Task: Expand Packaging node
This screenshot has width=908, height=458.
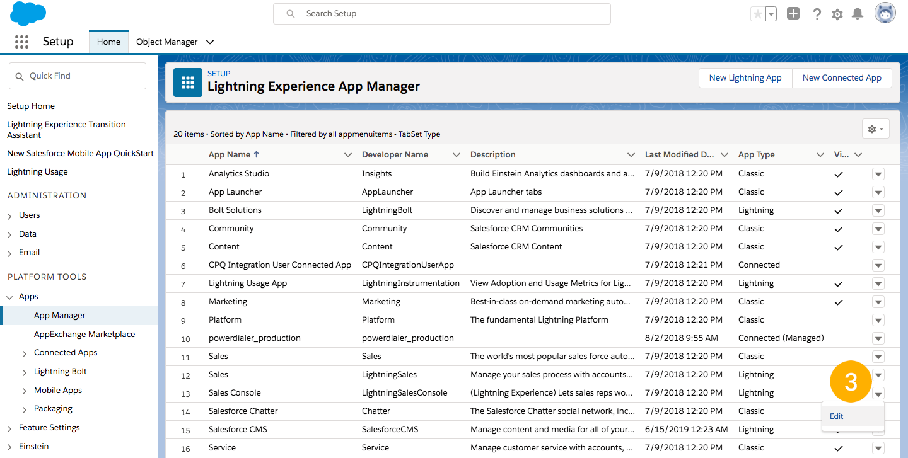Action: (25, 409)
